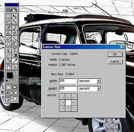Click the toolbox header eye image
The height and width of the screenshot is (132, 134).
click(x=12, y=10)
